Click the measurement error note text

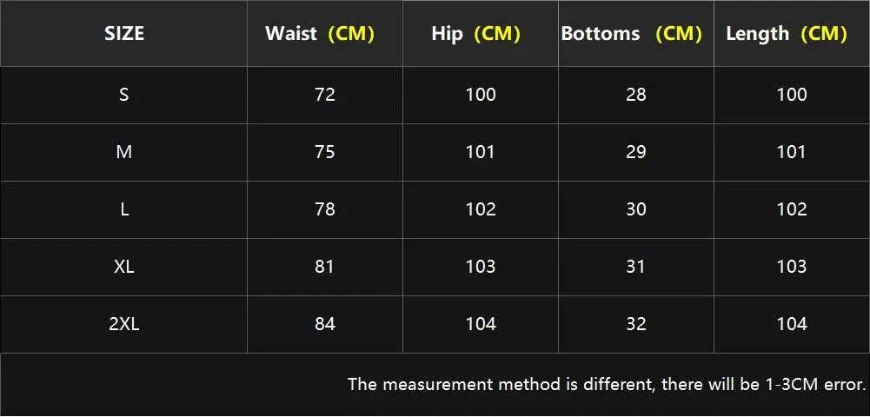pos(607,384)
